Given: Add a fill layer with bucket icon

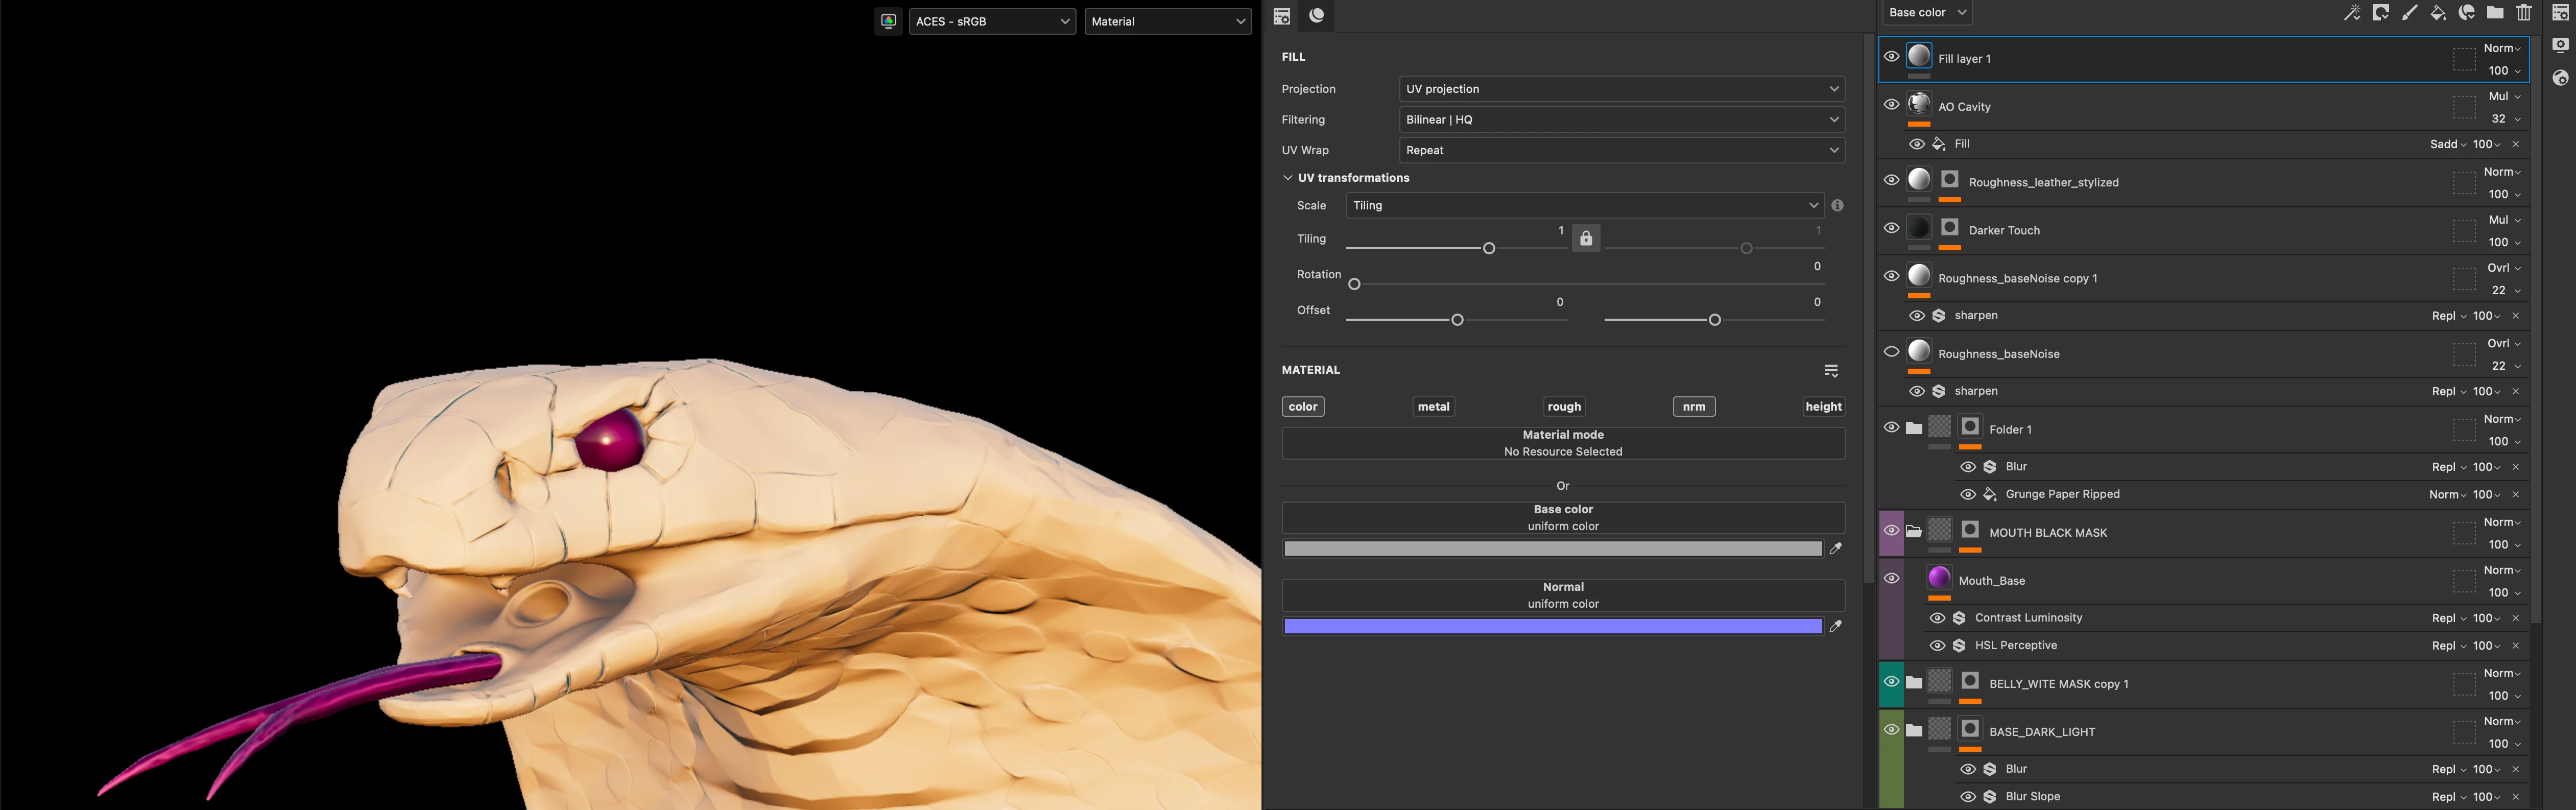Looking at the screenshot, I should (x=2438, y=13).
